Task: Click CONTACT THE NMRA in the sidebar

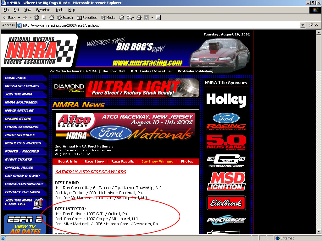Action: click(25, 192)
